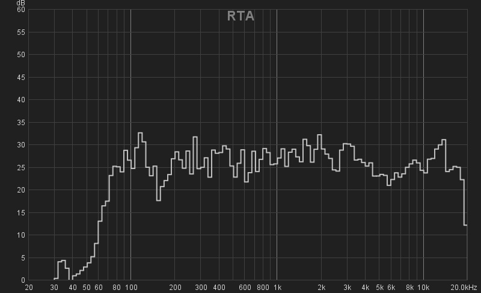Click the 50 dB axis label
This screenshot has width=481, height=293.
click(x=21, y=55)
